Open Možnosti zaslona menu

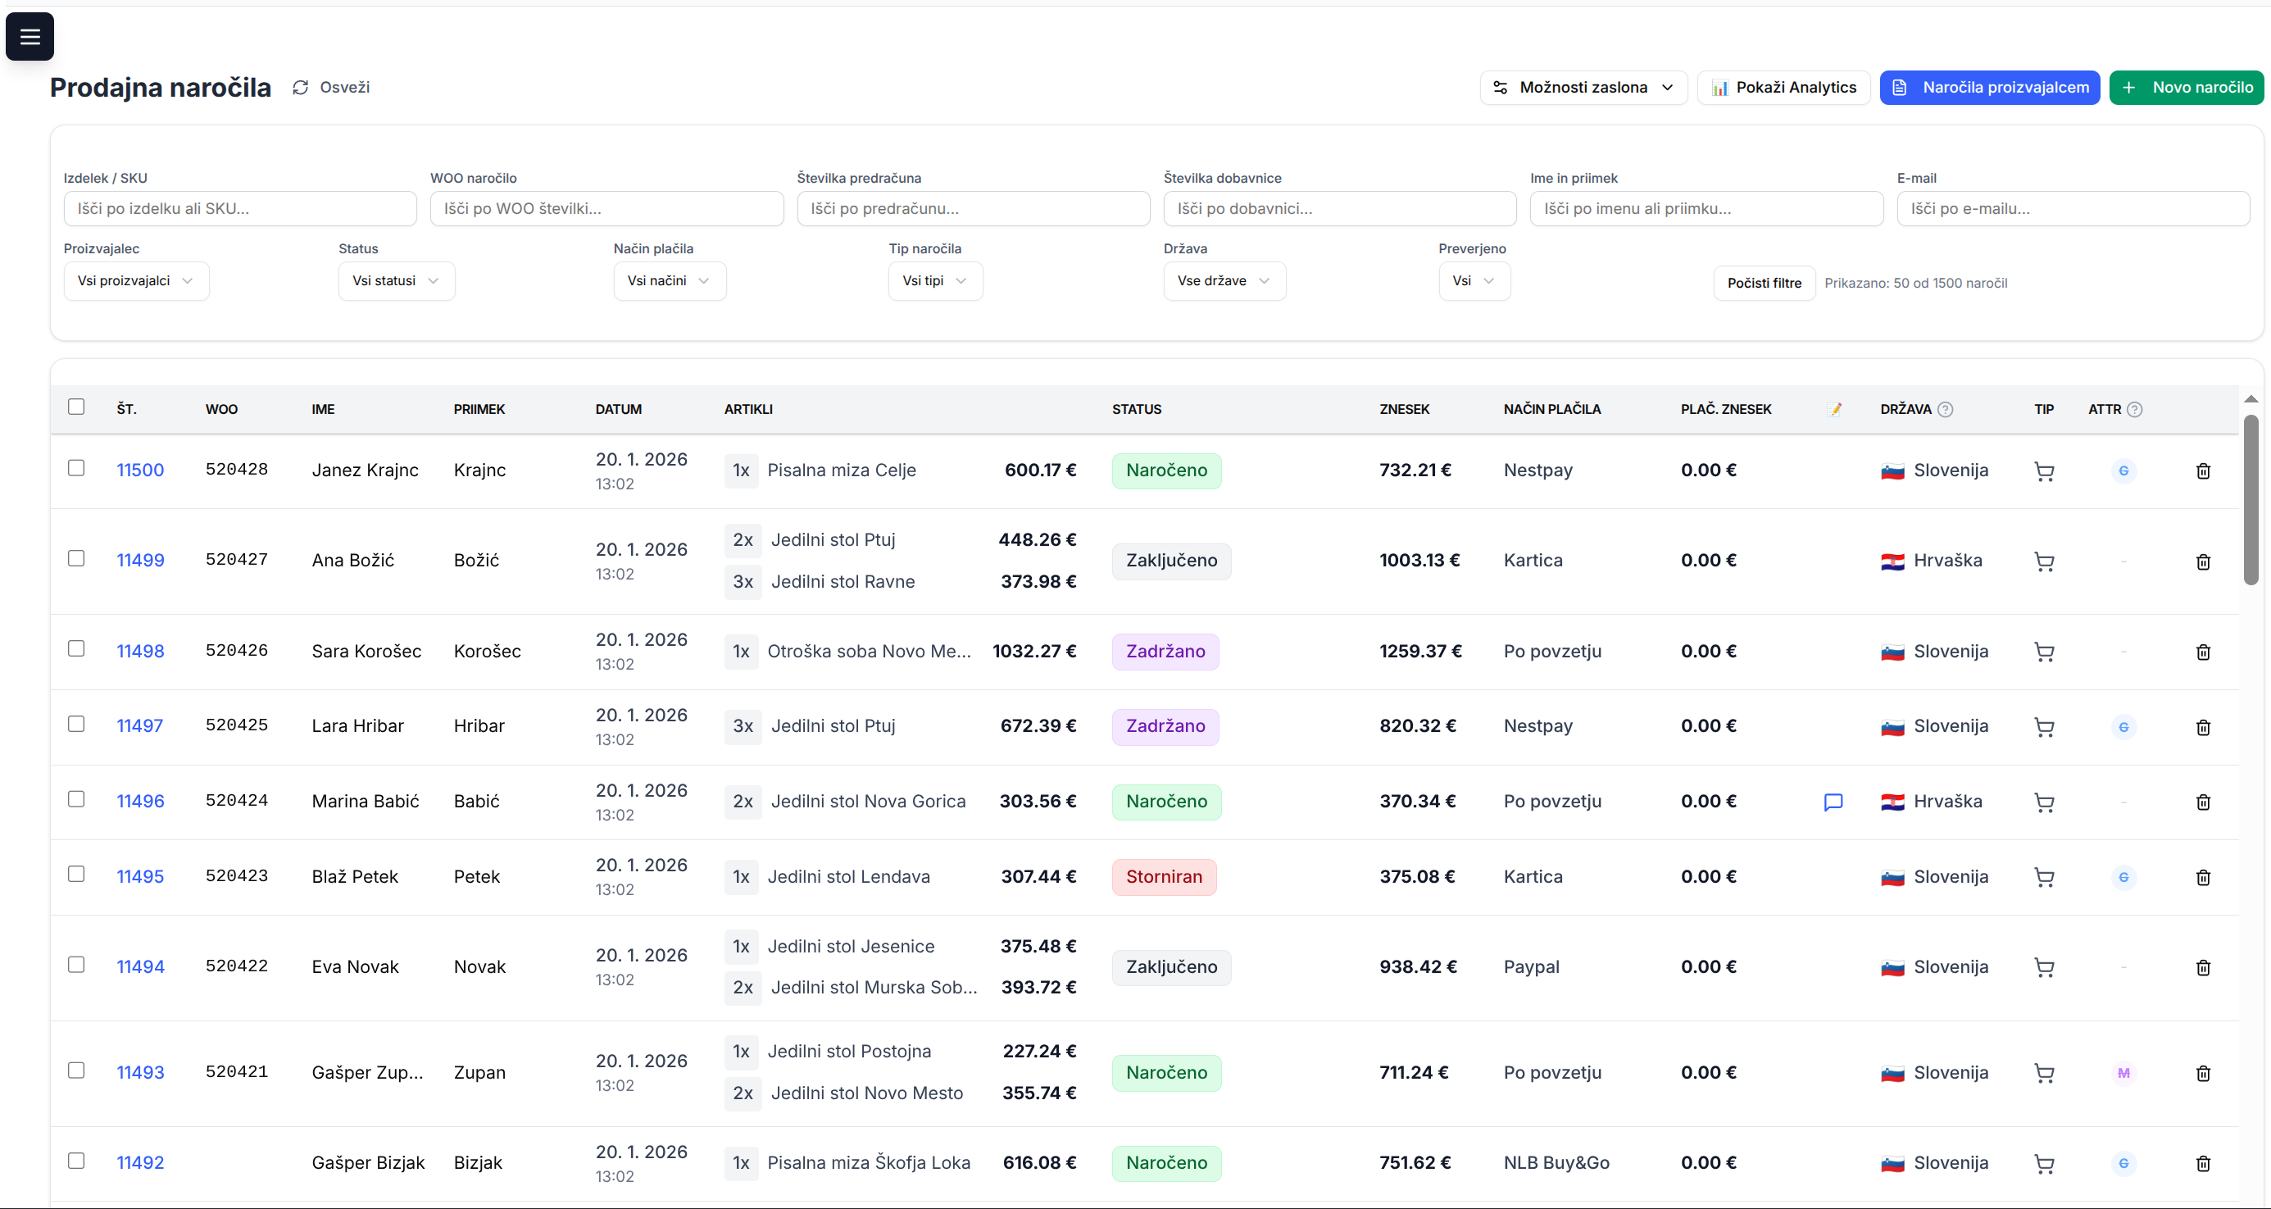[x=1583, y=88]
